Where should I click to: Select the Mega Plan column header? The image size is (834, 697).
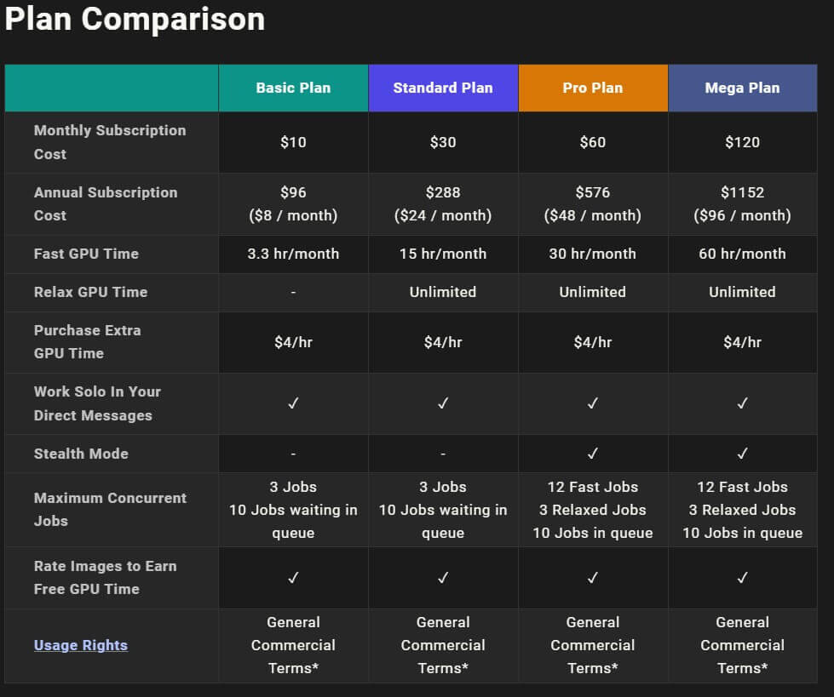[742, 88]
